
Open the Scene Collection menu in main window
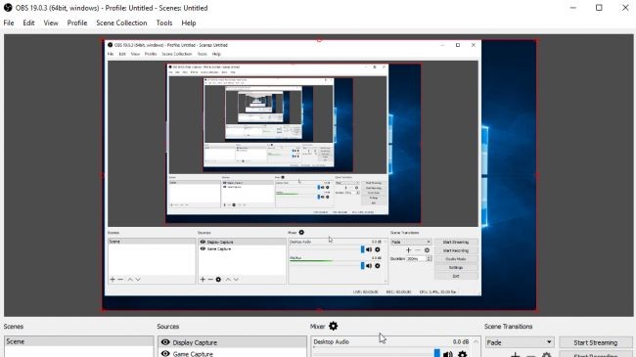121,22
